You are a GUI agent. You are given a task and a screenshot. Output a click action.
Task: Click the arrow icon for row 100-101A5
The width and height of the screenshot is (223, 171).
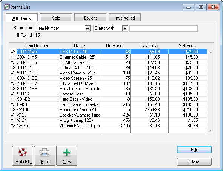(x=13, y=52)
